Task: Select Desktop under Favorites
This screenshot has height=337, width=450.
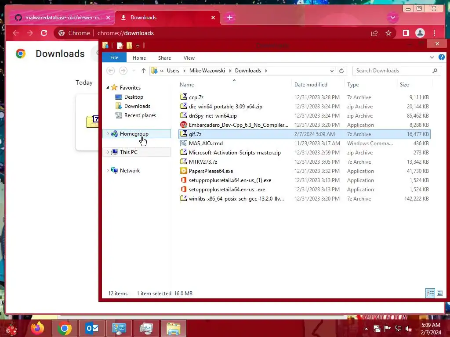Action: tap(134, 97)
